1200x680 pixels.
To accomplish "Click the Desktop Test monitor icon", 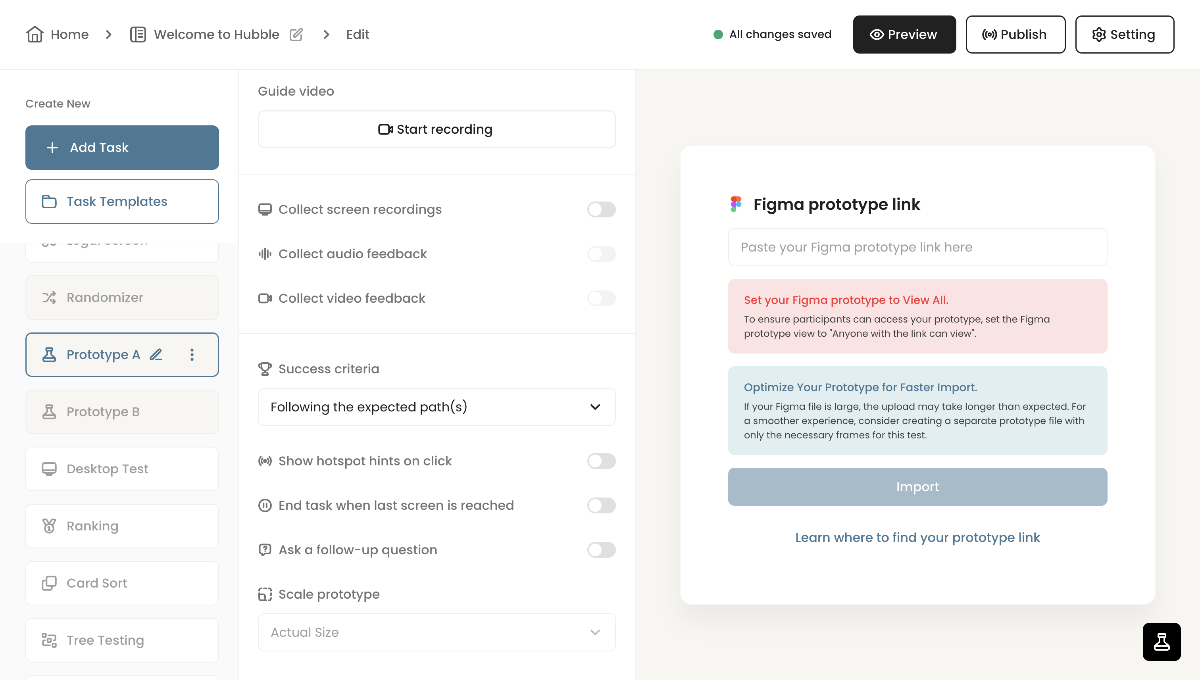I will [x=49, y=469].
